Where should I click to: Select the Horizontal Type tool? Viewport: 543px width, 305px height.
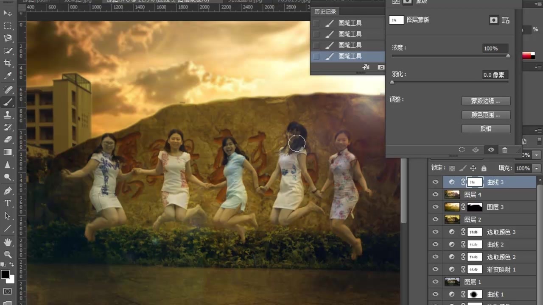8,203
